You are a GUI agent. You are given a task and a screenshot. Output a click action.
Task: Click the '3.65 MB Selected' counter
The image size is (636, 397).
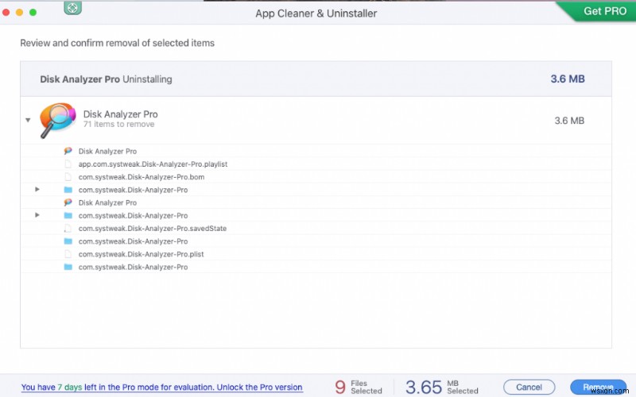[x=442, y=387]
